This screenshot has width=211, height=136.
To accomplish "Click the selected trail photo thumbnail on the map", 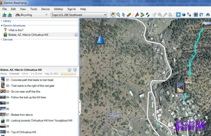I will (x=180, y=88).
